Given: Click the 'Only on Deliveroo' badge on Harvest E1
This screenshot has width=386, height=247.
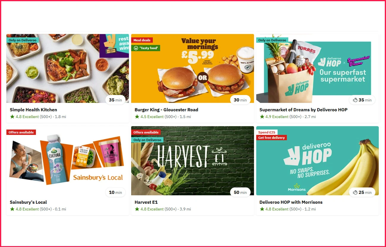Looking at the screenshot, I should (147, 140).
